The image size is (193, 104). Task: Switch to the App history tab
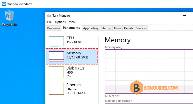click(x=91, y=28)
